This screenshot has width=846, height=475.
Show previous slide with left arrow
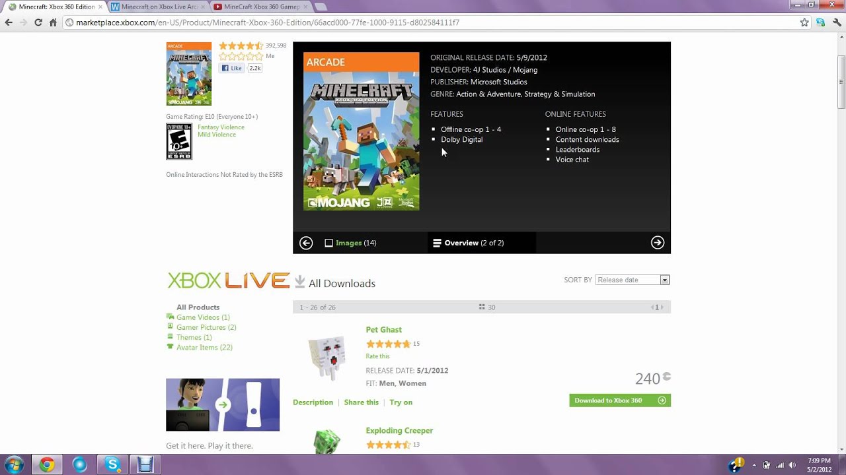point(306,243)
